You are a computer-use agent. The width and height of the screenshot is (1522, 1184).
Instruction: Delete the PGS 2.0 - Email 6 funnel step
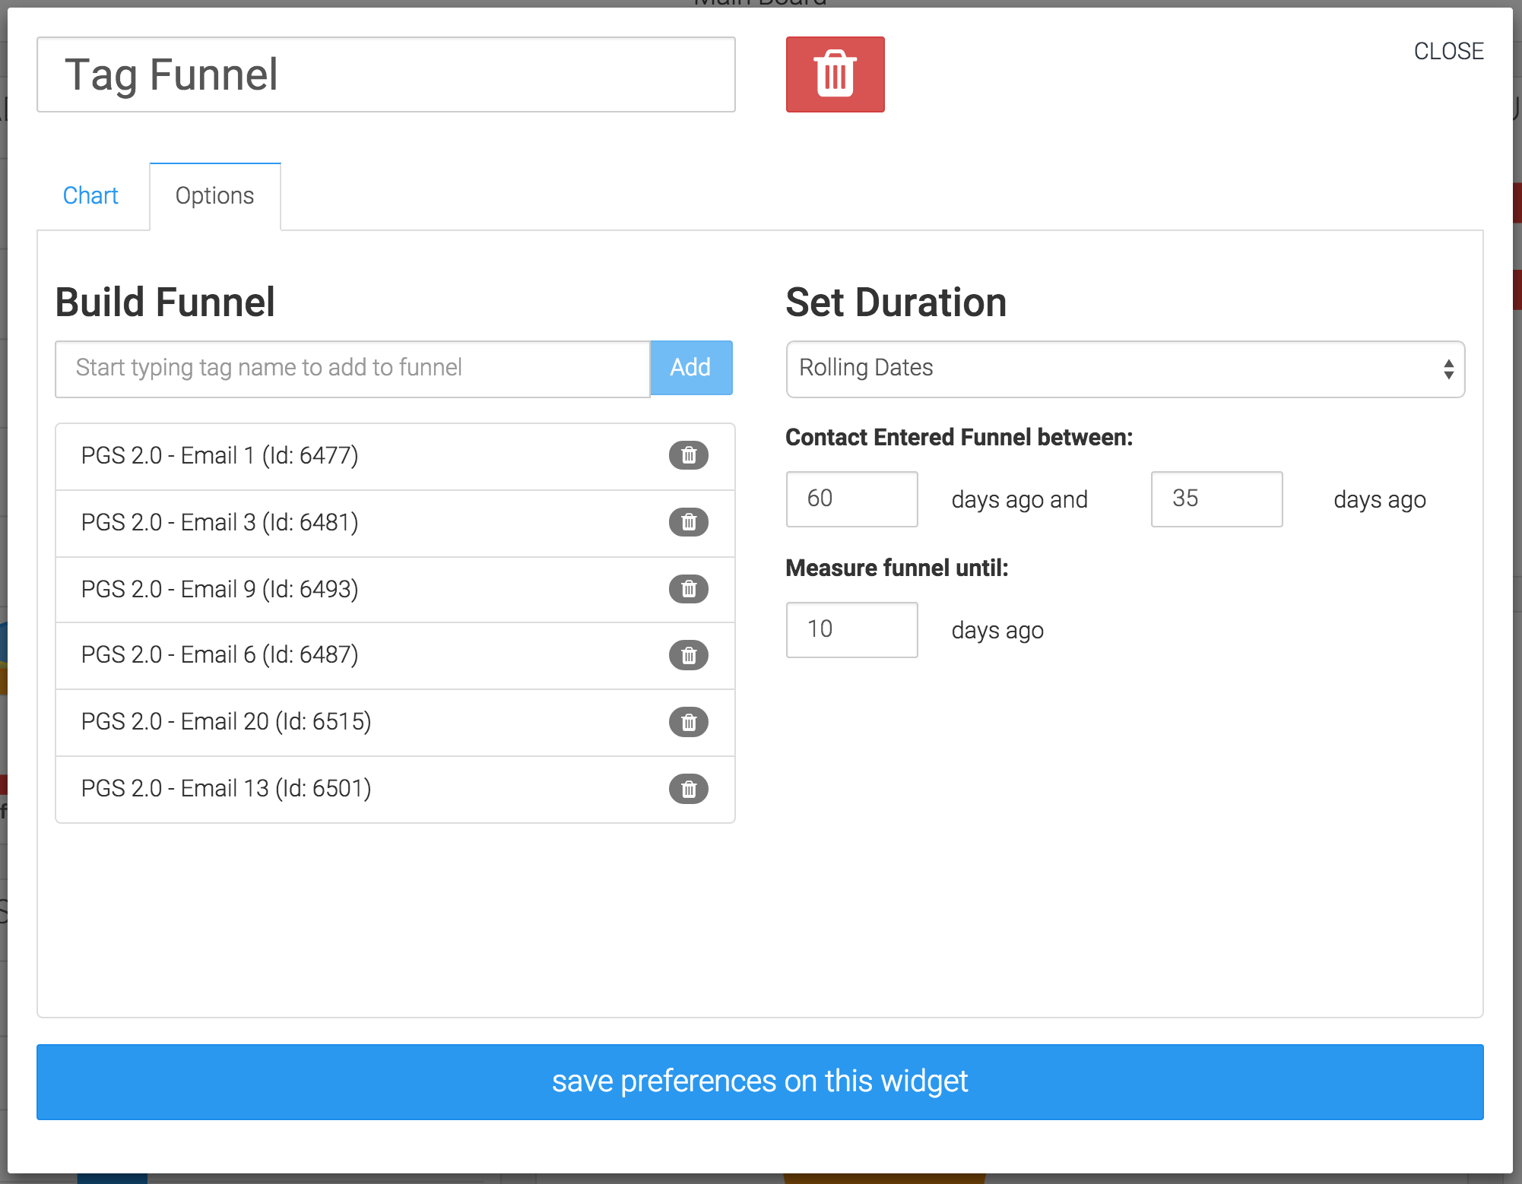click(688, 655)
